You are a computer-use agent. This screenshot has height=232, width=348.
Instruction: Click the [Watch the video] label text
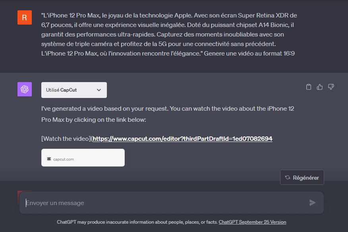66,139
